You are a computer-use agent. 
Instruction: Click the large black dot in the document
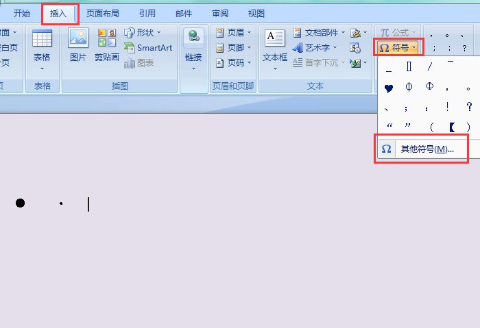[x=20, y=203]
